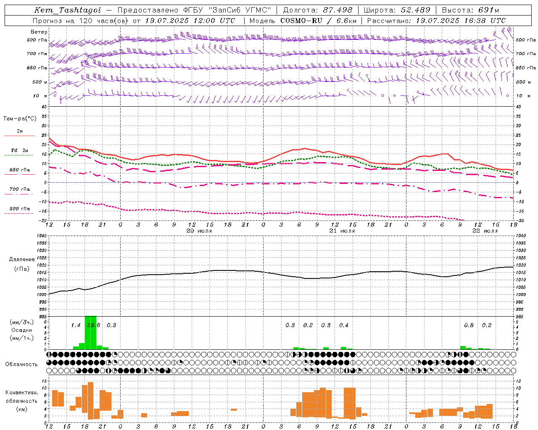
Task: Click the Осадки panel label
Action: 21,330
